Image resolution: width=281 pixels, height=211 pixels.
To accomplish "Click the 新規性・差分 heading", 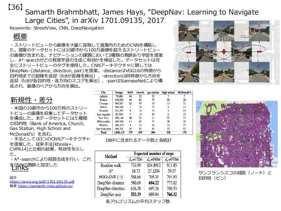I will click(x=31, y=100).
